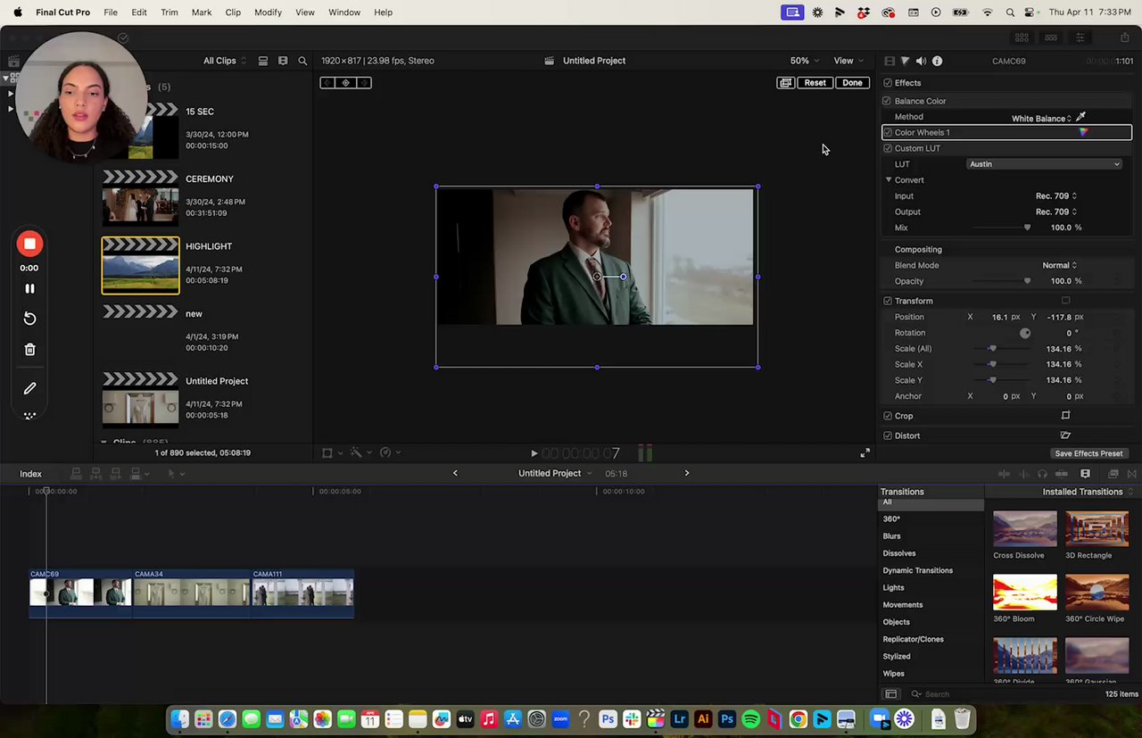Click the Save Effects Preset button
The width and height of the screenshot is (1142, 738).
pos(1088,453)
